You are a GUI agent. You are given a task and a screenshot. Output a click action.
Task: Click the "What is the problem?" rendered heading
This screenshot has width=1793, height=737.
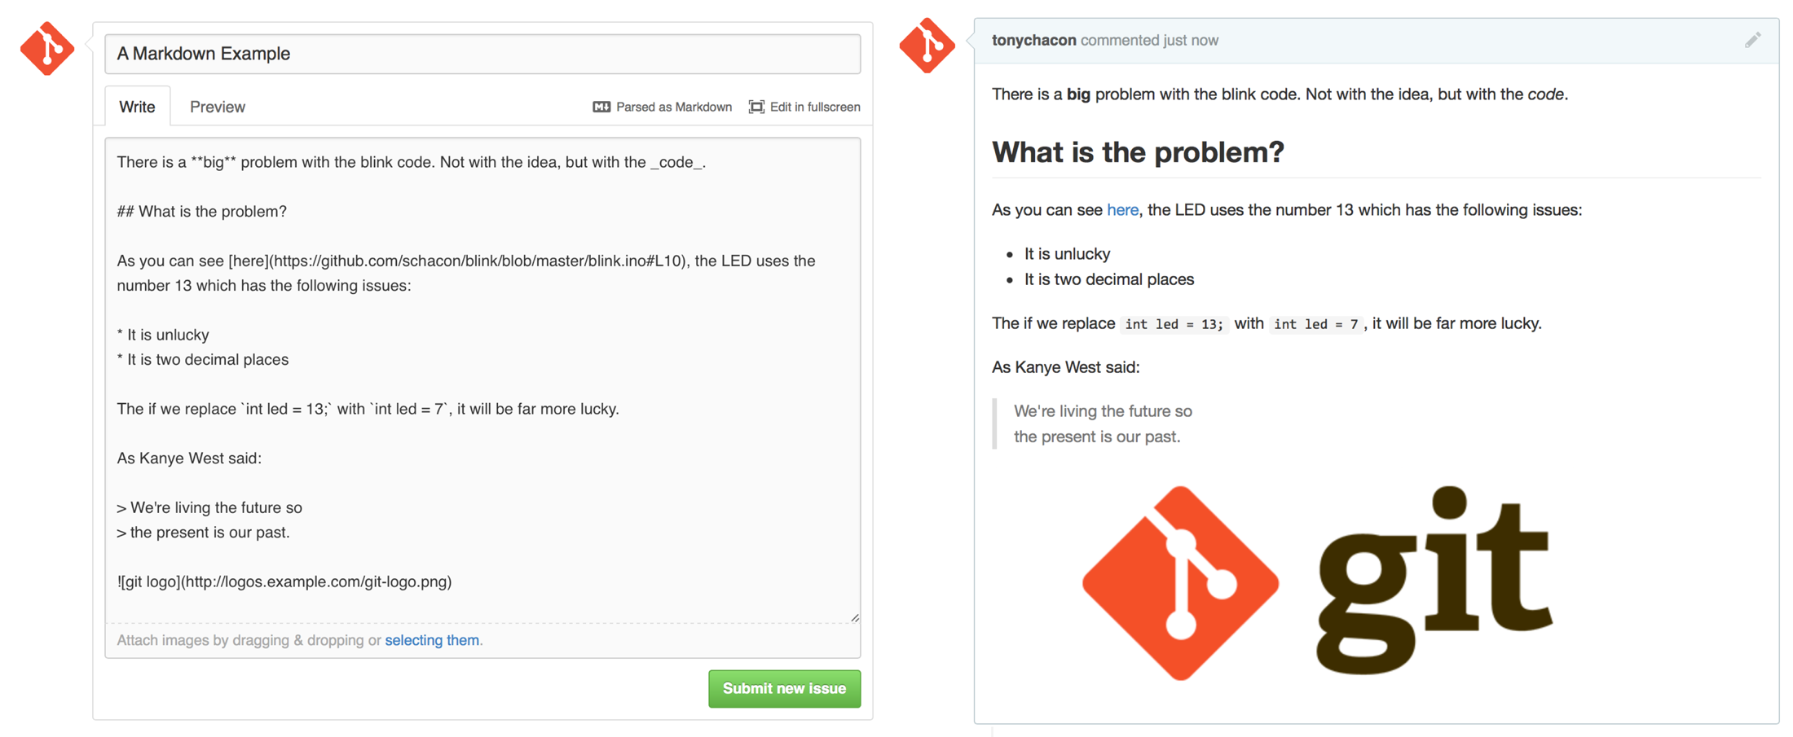click(x=1138, y=152)
